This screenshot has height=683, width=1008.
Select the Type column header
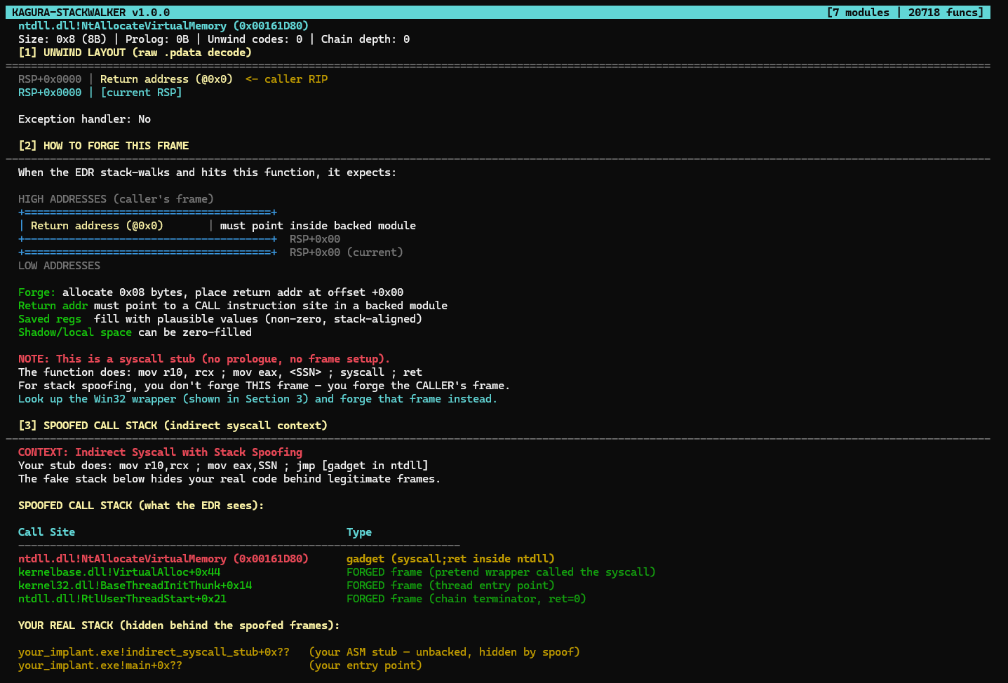click(359, 532)
